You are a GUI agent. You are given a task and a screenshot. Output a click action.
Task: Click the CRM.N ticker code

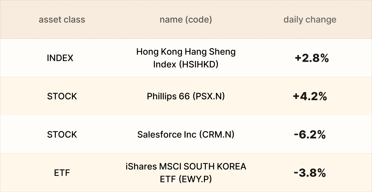point(217,134)
